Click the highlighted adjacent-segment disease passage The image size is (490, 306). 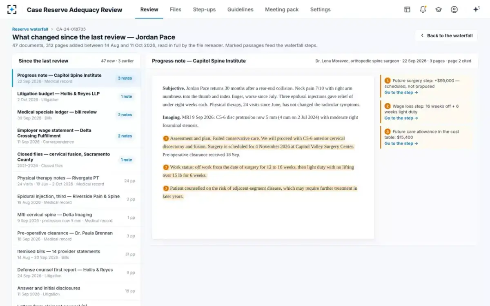click(260, 192)
